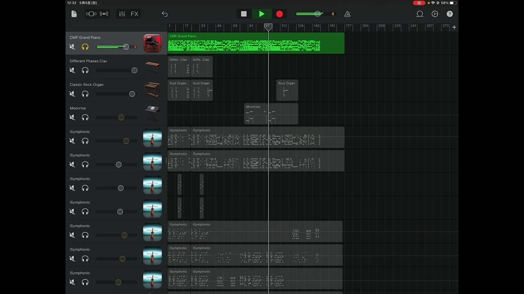Select the Soul Organ region near bar 113
The image size is (524, 294).
[x=287, y=90]
